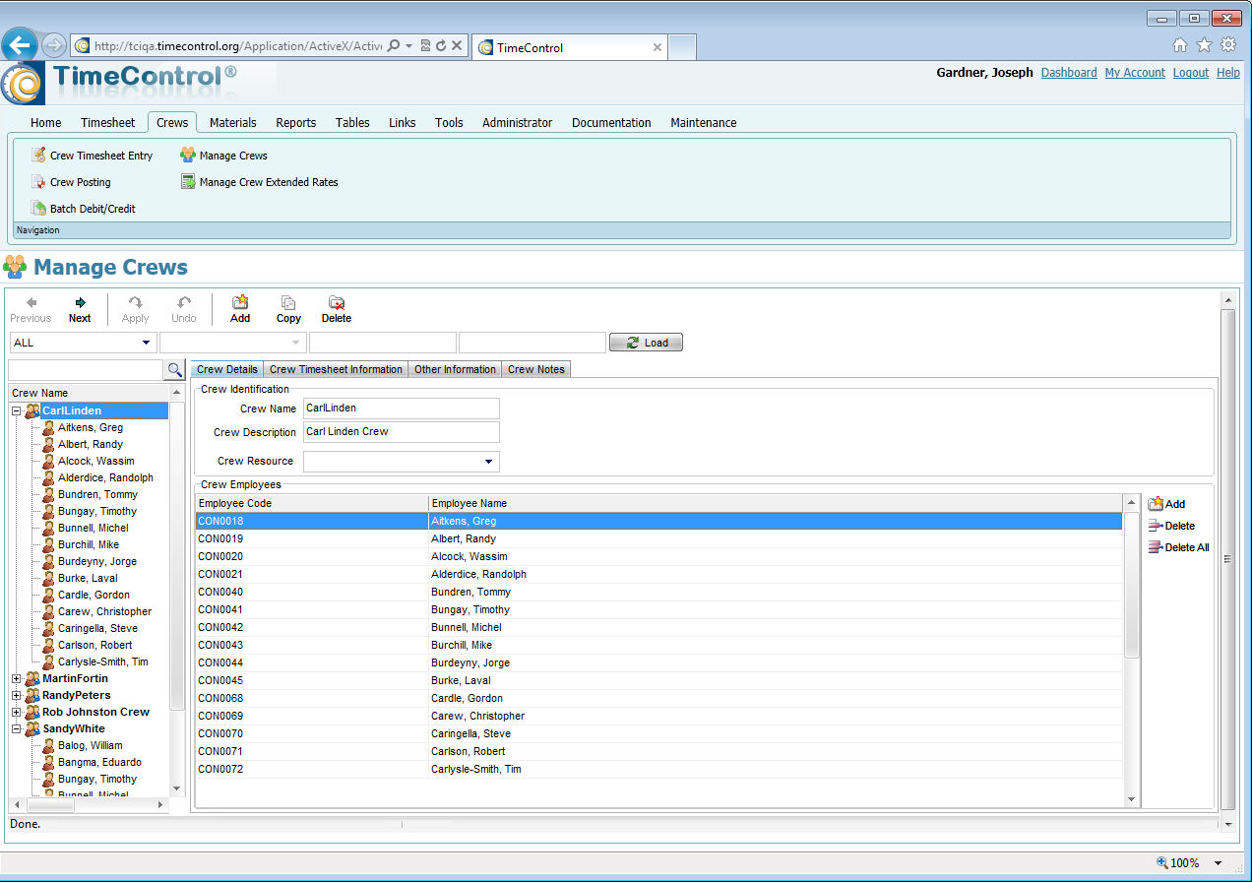Click the Crew Name input field

pos(402,409)
